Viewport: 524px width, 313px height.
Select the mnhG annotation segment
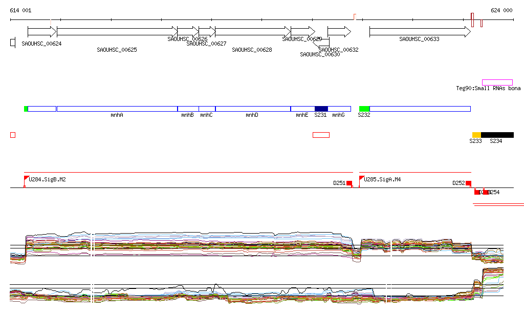click(339, 109)
